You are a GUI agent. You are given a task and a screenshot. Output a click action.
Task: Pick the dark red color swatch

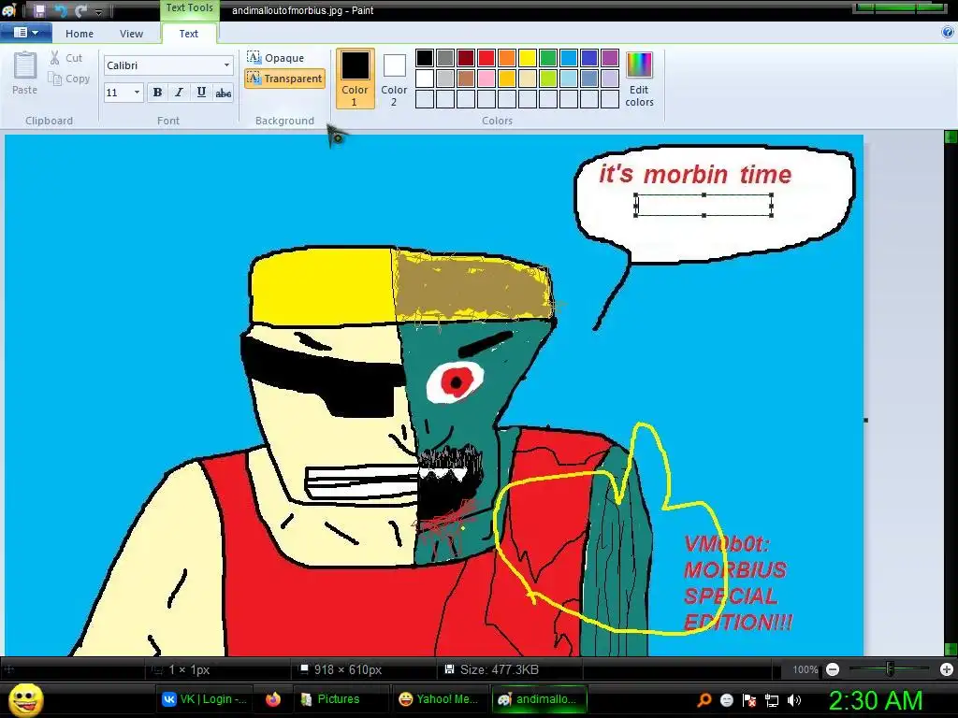[x=466, y=58]
